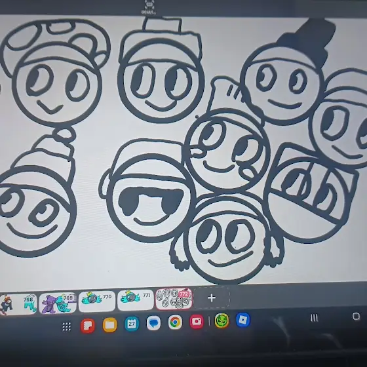Add a new frame with the plus button
Image resolution: width=367 pixels, height=367 pixels.
212,298
